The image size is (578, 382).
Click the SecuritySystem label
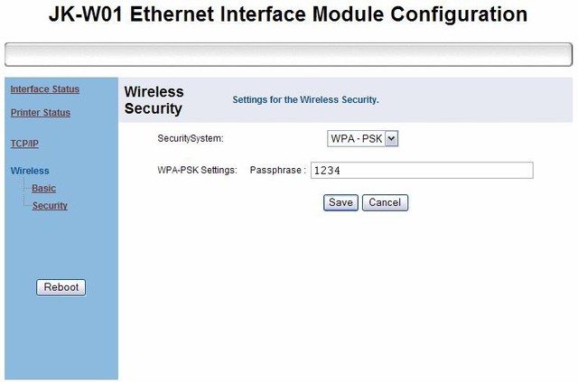(190, 138)
